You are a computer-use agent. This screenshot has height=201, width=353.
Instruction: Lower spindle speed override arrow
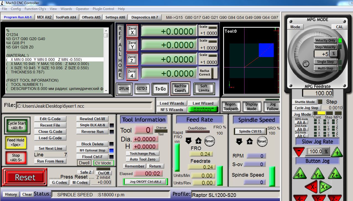pos(239,141)
